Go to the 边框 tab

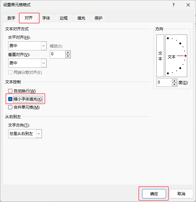[64, 18]
